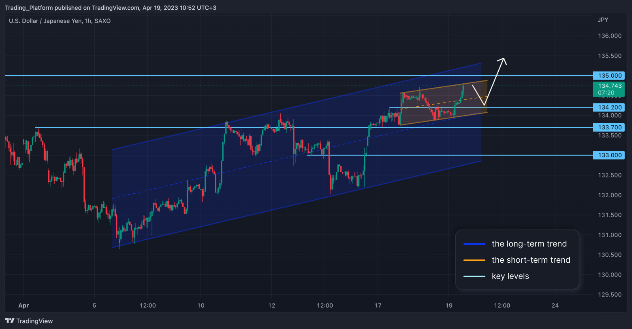The image size is (632, 329).
Task: Click the orange short-term trend legend line swatch
Action: pyautogui.click(x=474, y=260)
